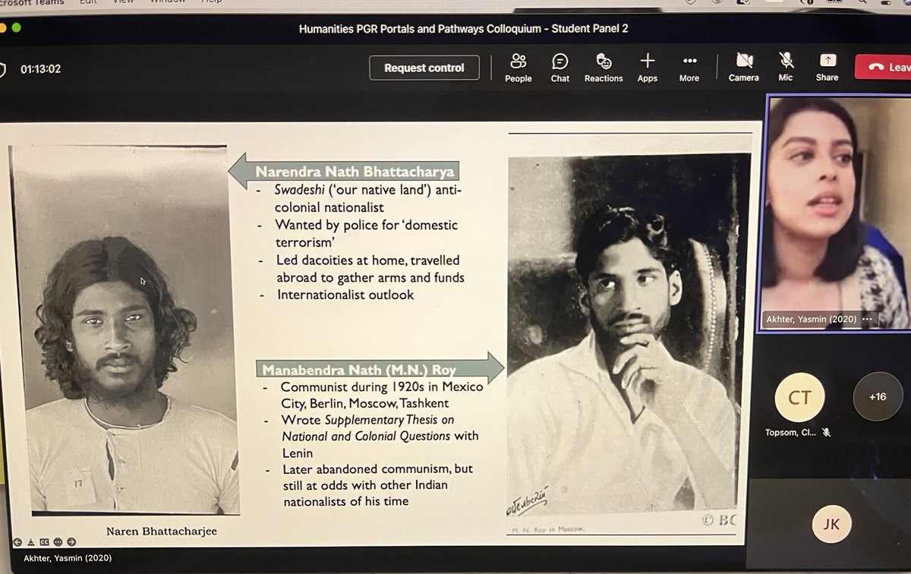Open the Share content tray
Image resolution: width=911 pixels, height=574 pixels.
point(827,67)
